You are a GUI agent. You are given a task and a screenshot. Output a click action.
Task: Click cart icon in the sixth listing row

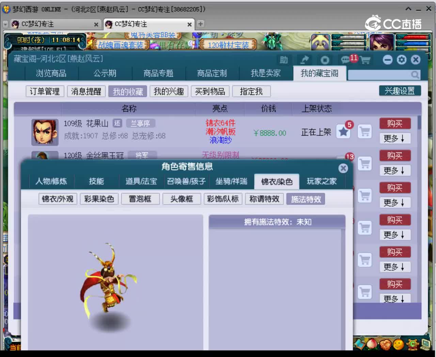pyautogui.click(x=364, y=292)
